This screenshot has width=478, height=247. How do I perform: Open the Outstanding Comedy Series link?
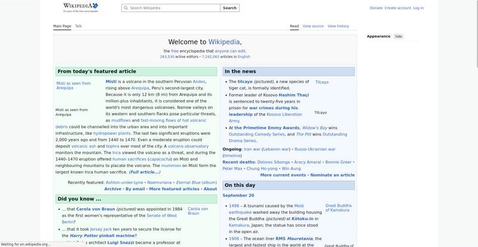(x=257, y=134)
